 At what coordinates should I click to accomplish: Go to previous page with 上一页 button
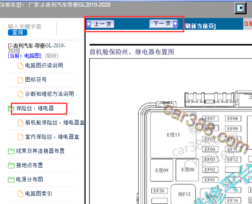pyautogui.click(x=100, y=24)
